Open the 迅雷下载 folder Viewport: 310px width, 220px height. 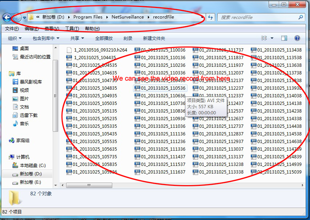click(x=28, y=115)
